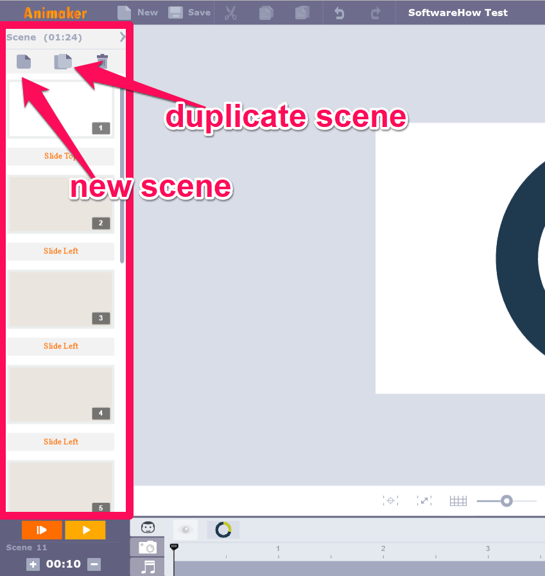
Task: Click the undo arrow icon
Action: point(339,13)
